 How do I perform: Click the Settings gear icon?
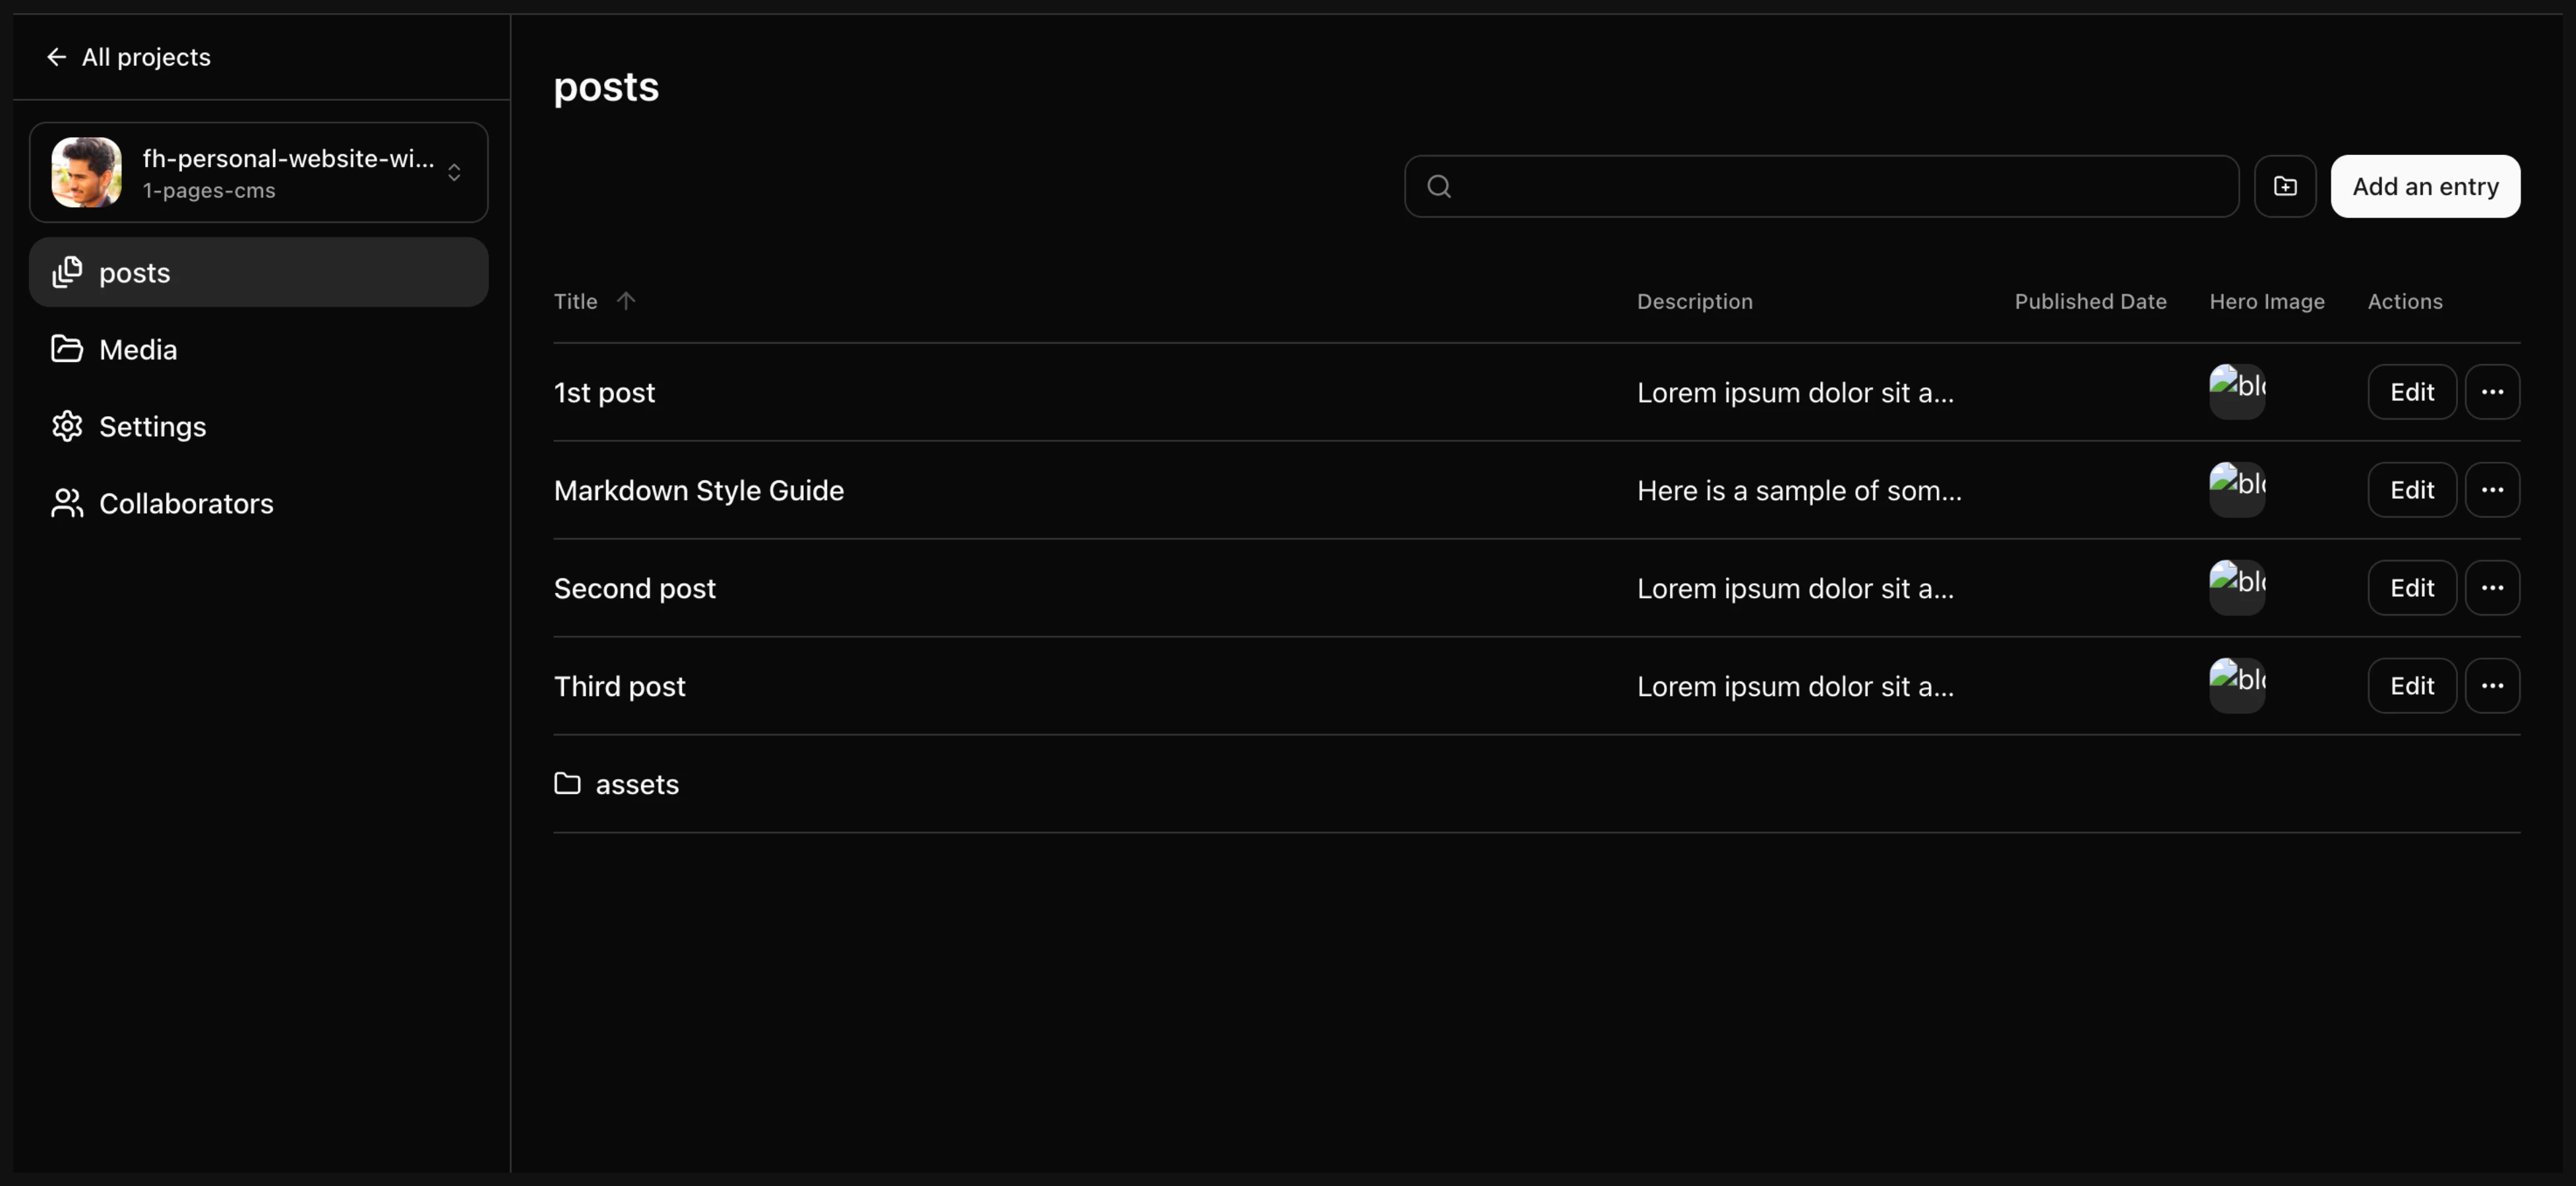pyautogui.click(x=67, y=426)
